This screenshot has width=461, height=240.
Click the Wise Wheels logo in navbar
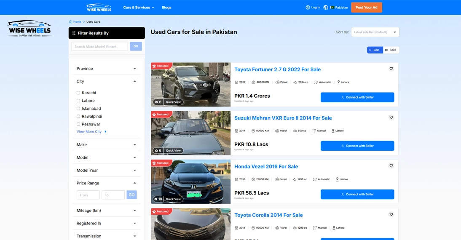(99, 7)
